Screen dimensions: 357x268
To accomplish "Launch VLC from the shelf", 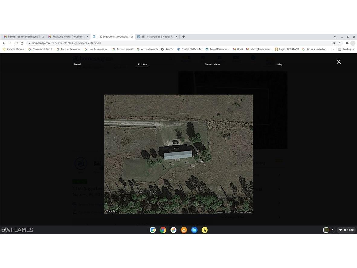I will click(x=184, y=230).
